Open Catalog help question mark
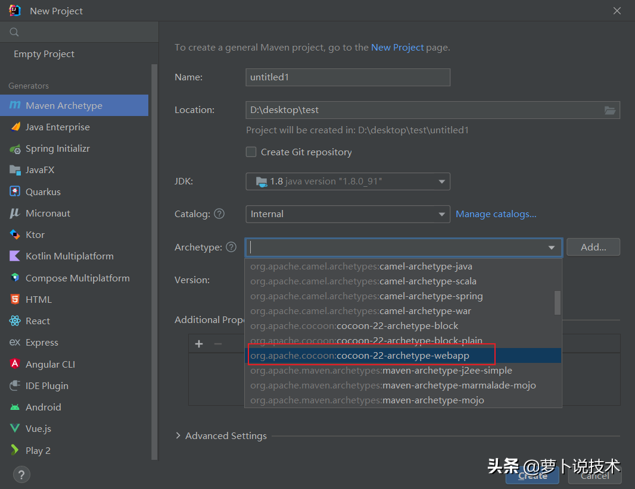 click(219, 214)
